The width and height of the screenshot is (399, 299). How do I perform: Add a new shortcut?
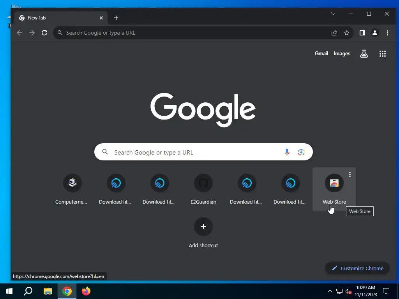(x=203, y=233)
